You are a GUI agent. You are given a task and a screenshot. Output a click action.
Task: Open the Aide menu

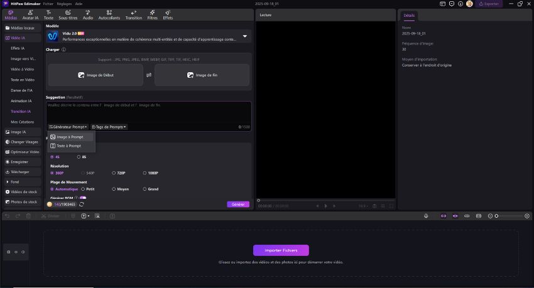click(x=79, y=4)
